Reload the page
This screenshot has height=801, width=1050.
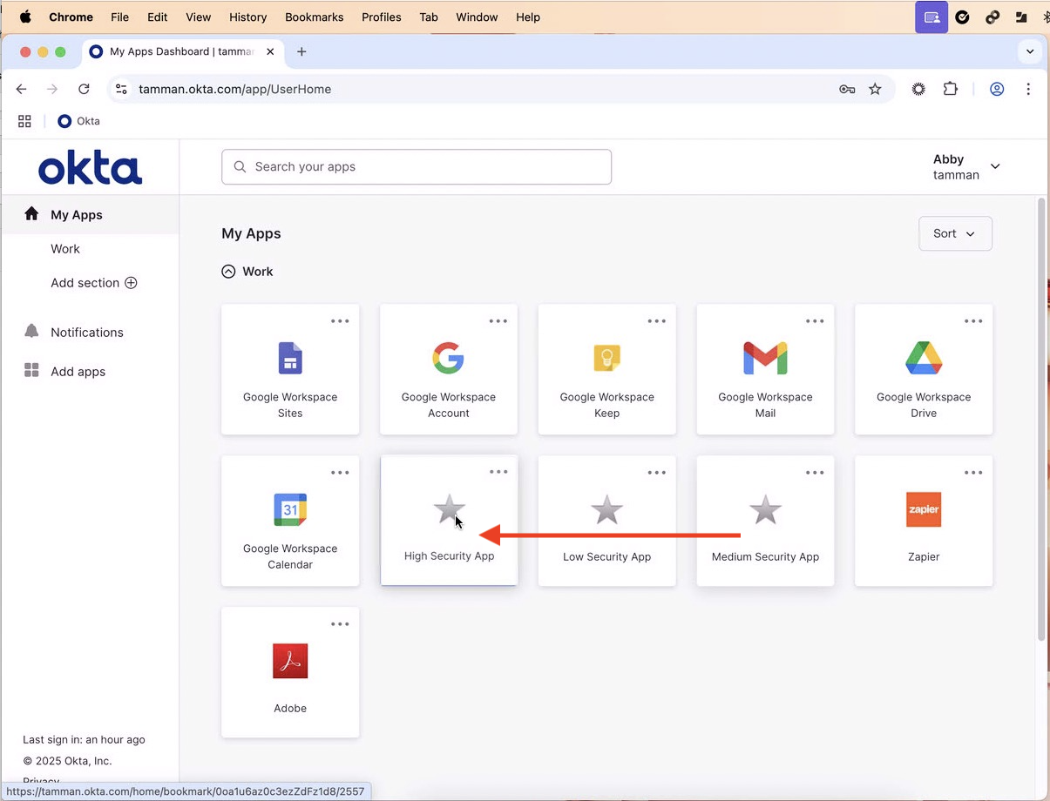click(84, 89)
